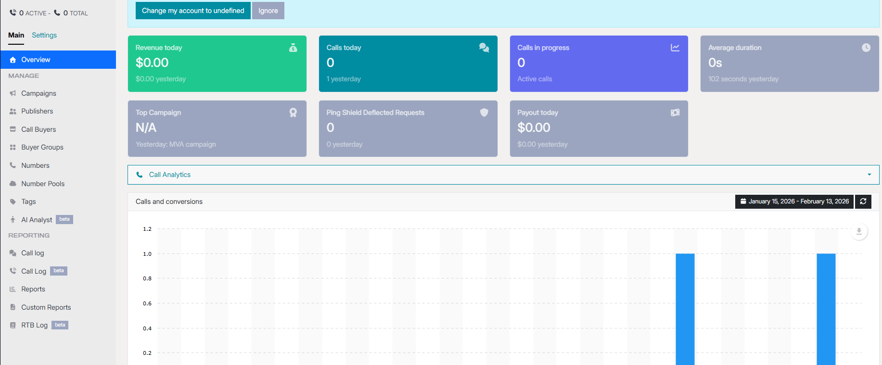Click the money bag icon on Revenue today
The width and height of the screenshot is (882, 365).
(x=293, y=48)
